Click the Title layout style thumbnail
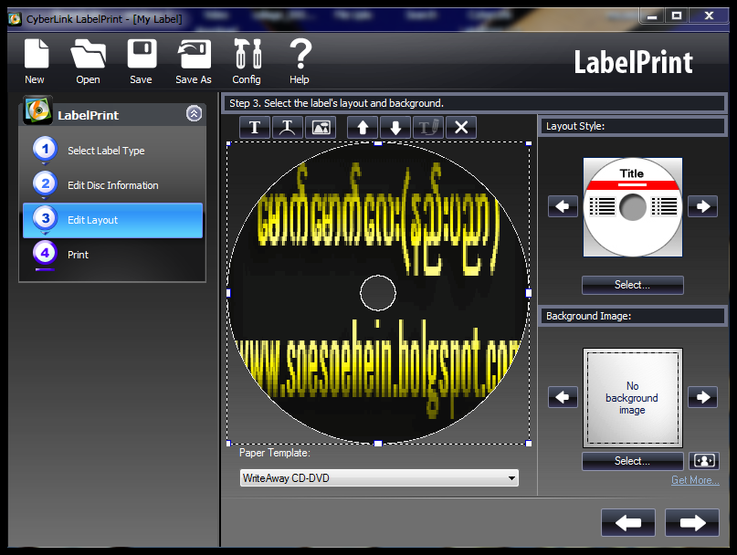The height and width of the screenshot is (555, 737). point(633,207)
